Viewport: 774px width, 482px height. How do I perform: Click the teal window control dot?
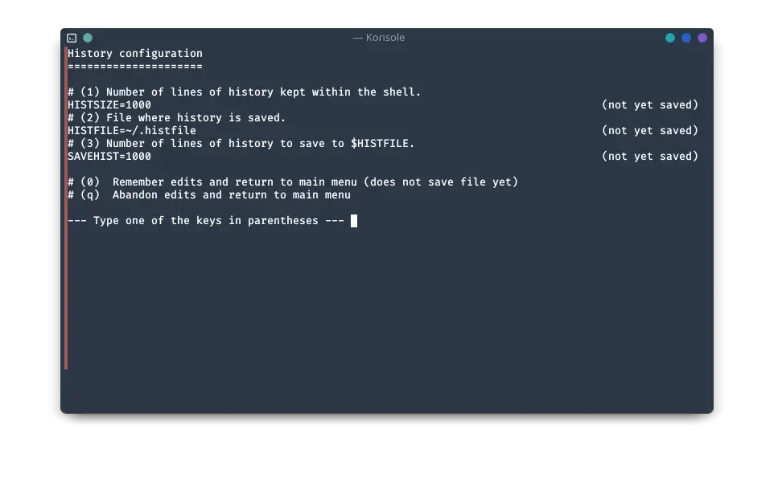click(670, 38)
